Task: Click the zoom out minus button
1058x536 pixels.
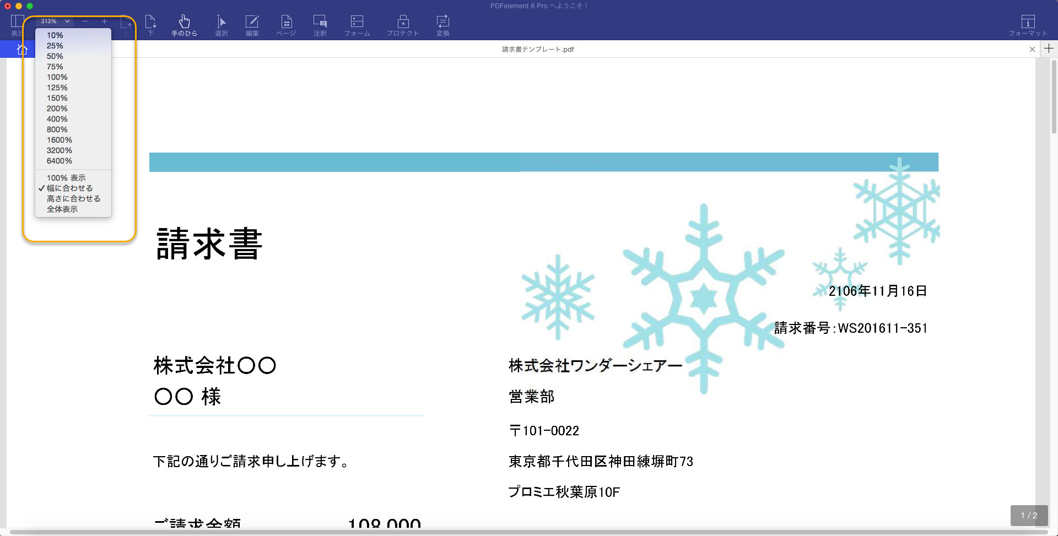Action: click(x=85, y=21)
